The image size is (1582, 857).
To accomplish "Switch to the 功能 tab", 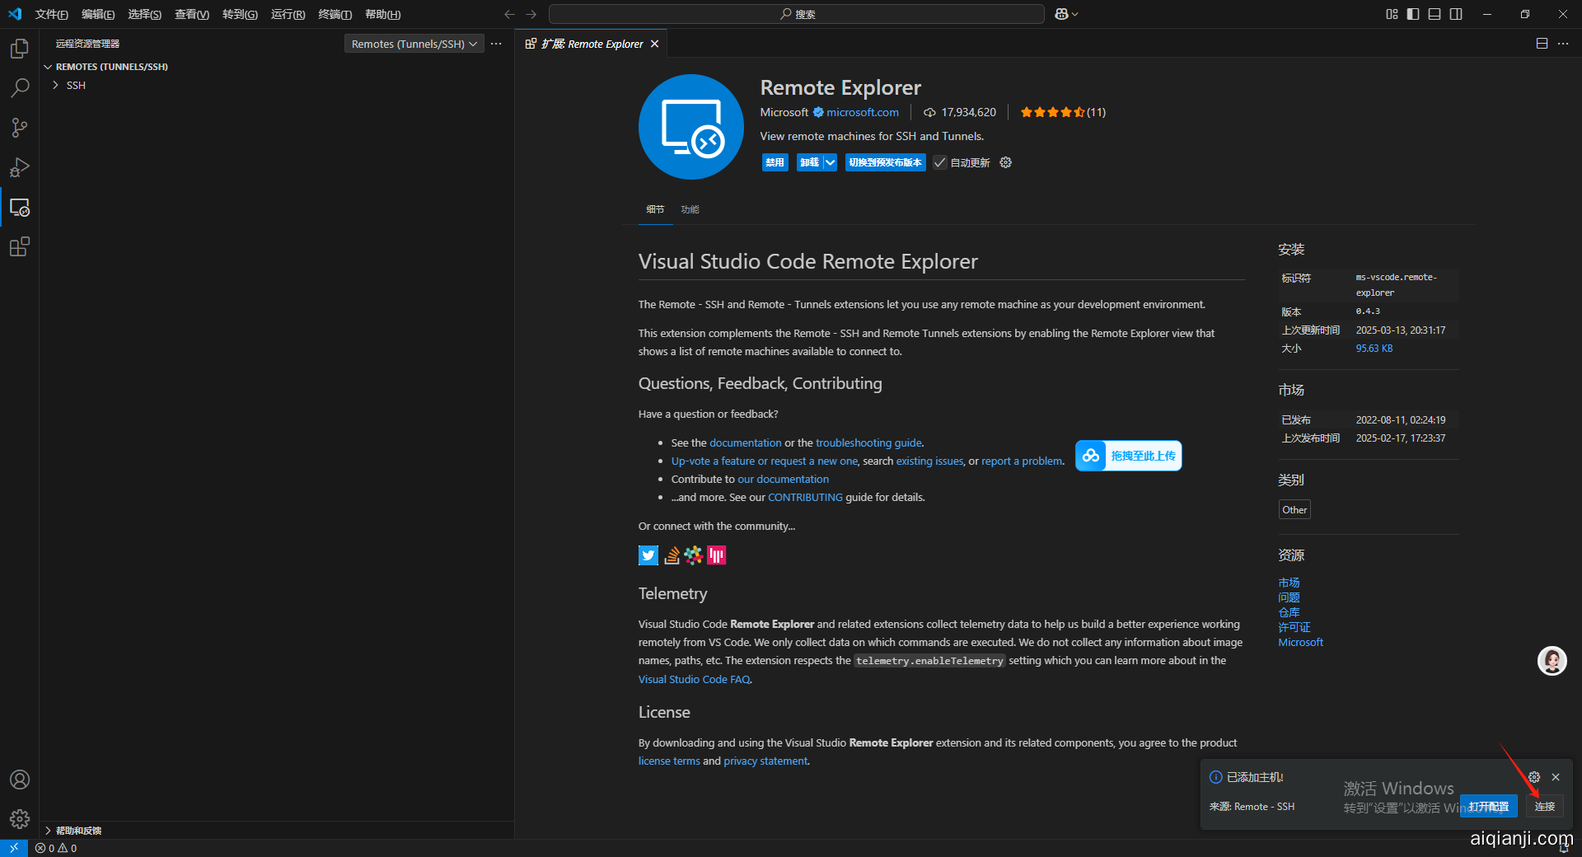I will [690, 209].
